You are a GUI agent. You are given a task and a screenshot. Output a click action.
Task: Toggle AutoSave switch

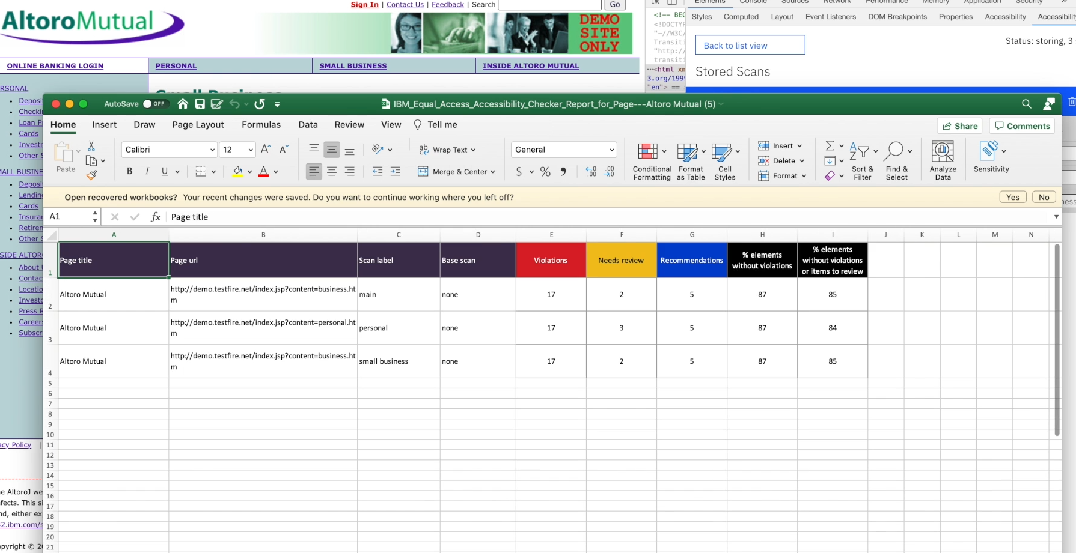coord(154,104)
